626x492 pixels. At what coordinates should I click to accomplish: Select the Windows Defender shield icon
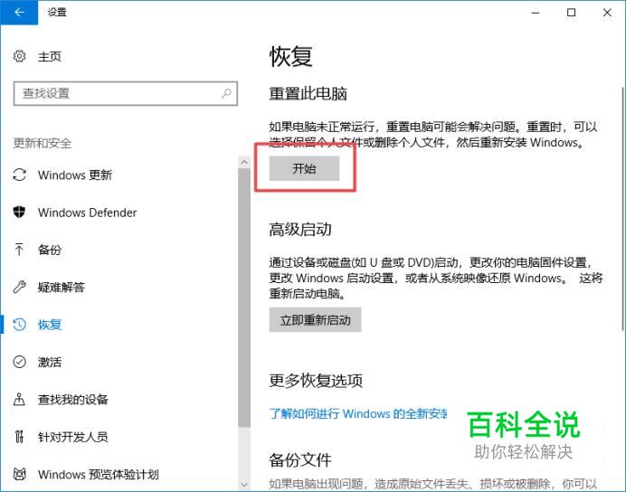tap(20, 212)
